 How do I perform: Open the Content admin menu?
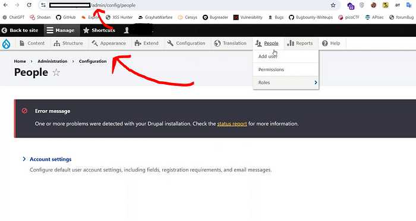pos(32,43)
